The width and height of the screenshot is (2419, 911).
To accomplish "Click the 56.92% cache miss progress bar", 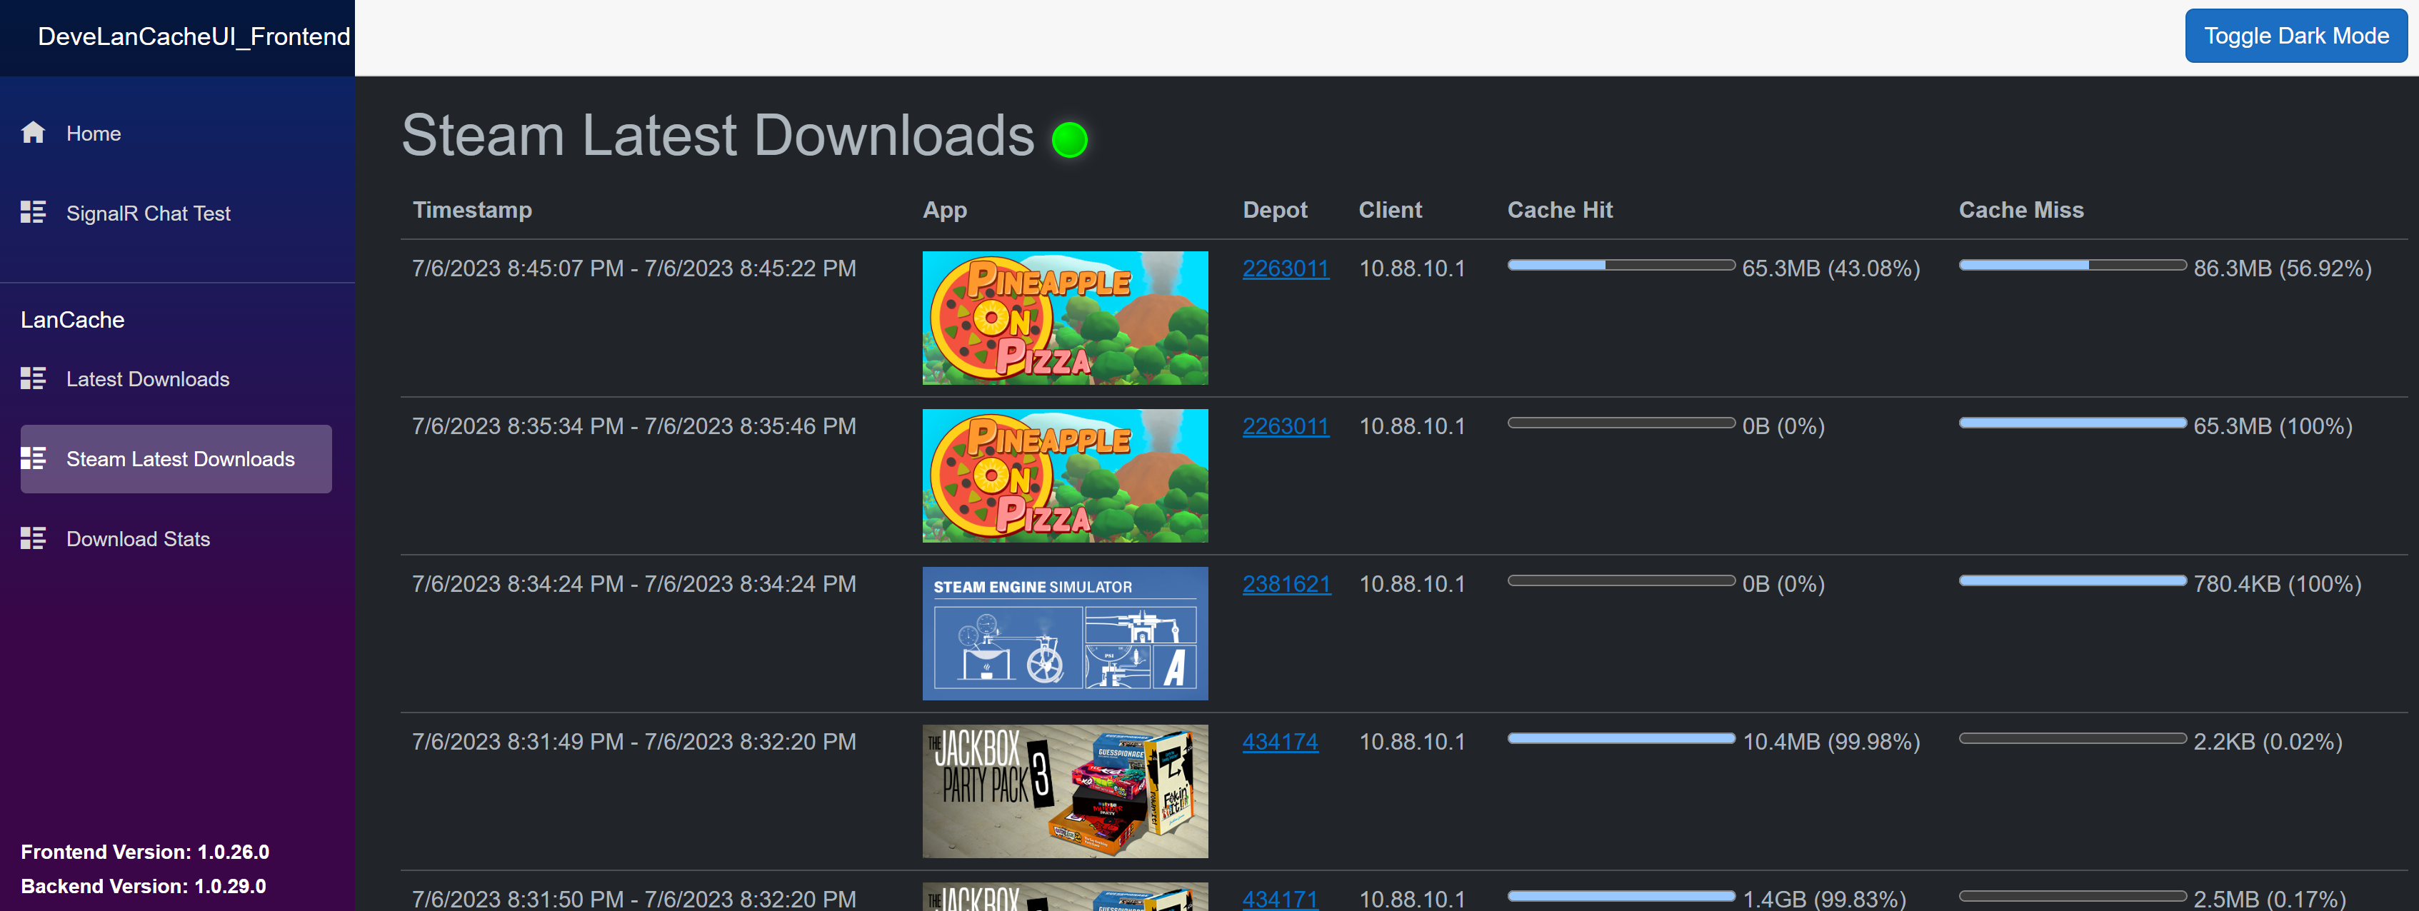I will (2072, 266).
